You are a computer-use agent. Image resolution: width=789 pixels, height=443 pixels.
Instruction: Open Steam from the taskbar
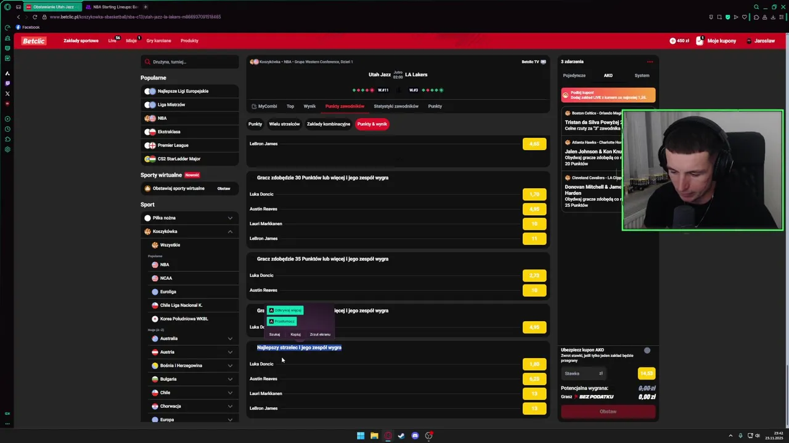pos(401,436)
